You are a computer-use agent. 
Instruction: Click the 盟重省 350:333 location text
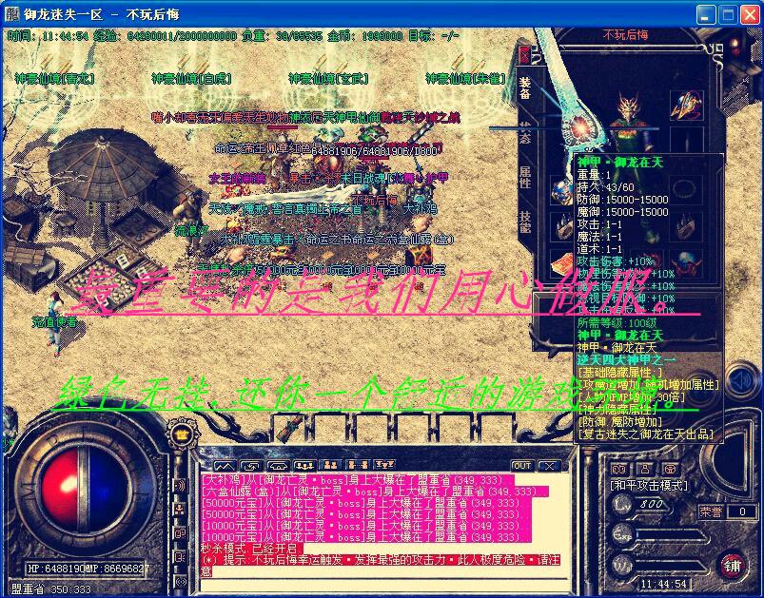point(51,589)
